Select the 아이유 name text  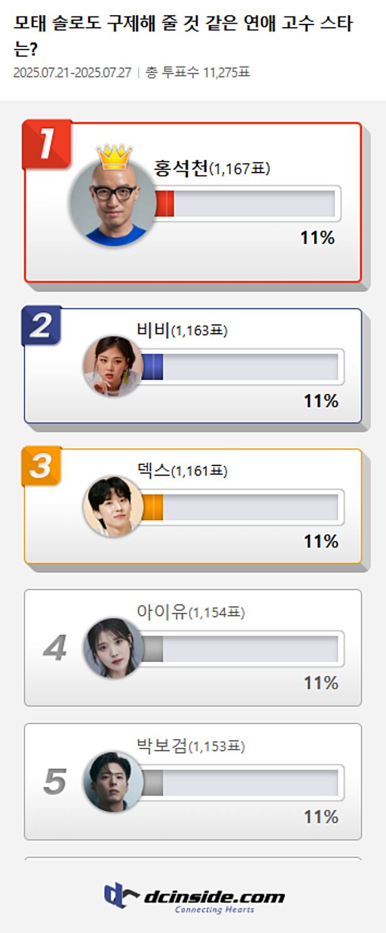(x=162, y=612)
